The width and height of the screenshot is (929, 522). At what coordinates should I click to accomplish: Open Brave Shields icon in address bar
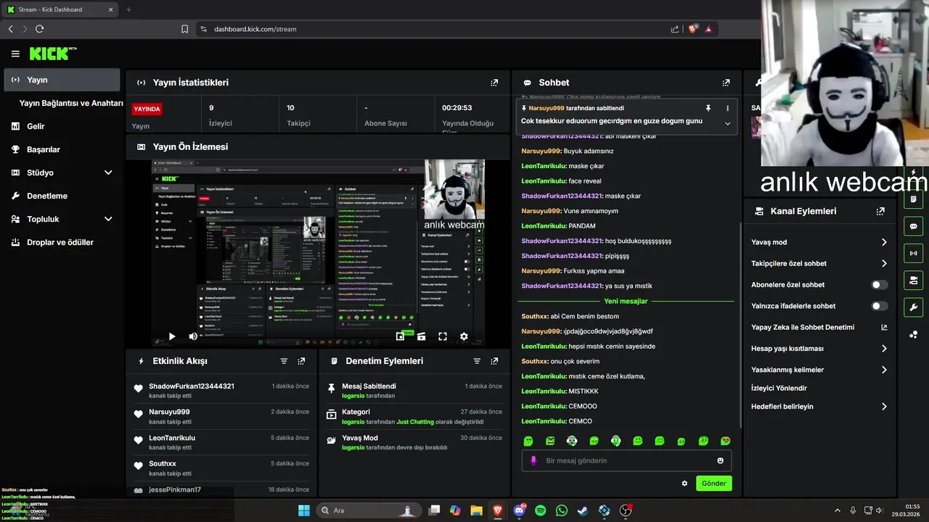692,29
